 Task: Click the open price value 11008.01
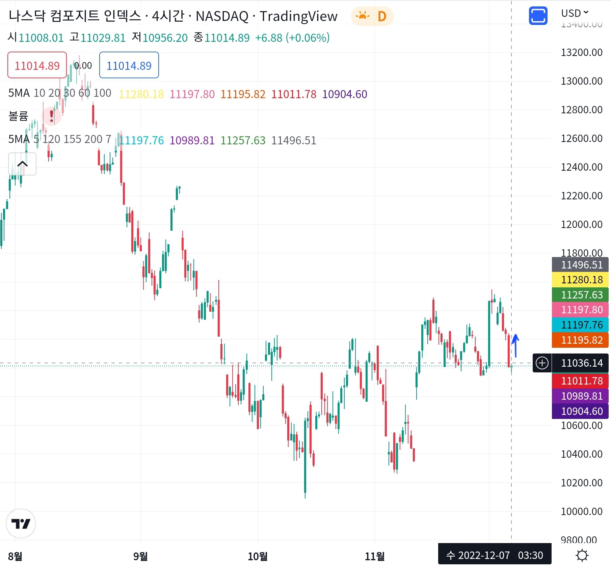(x=41, y=38)
